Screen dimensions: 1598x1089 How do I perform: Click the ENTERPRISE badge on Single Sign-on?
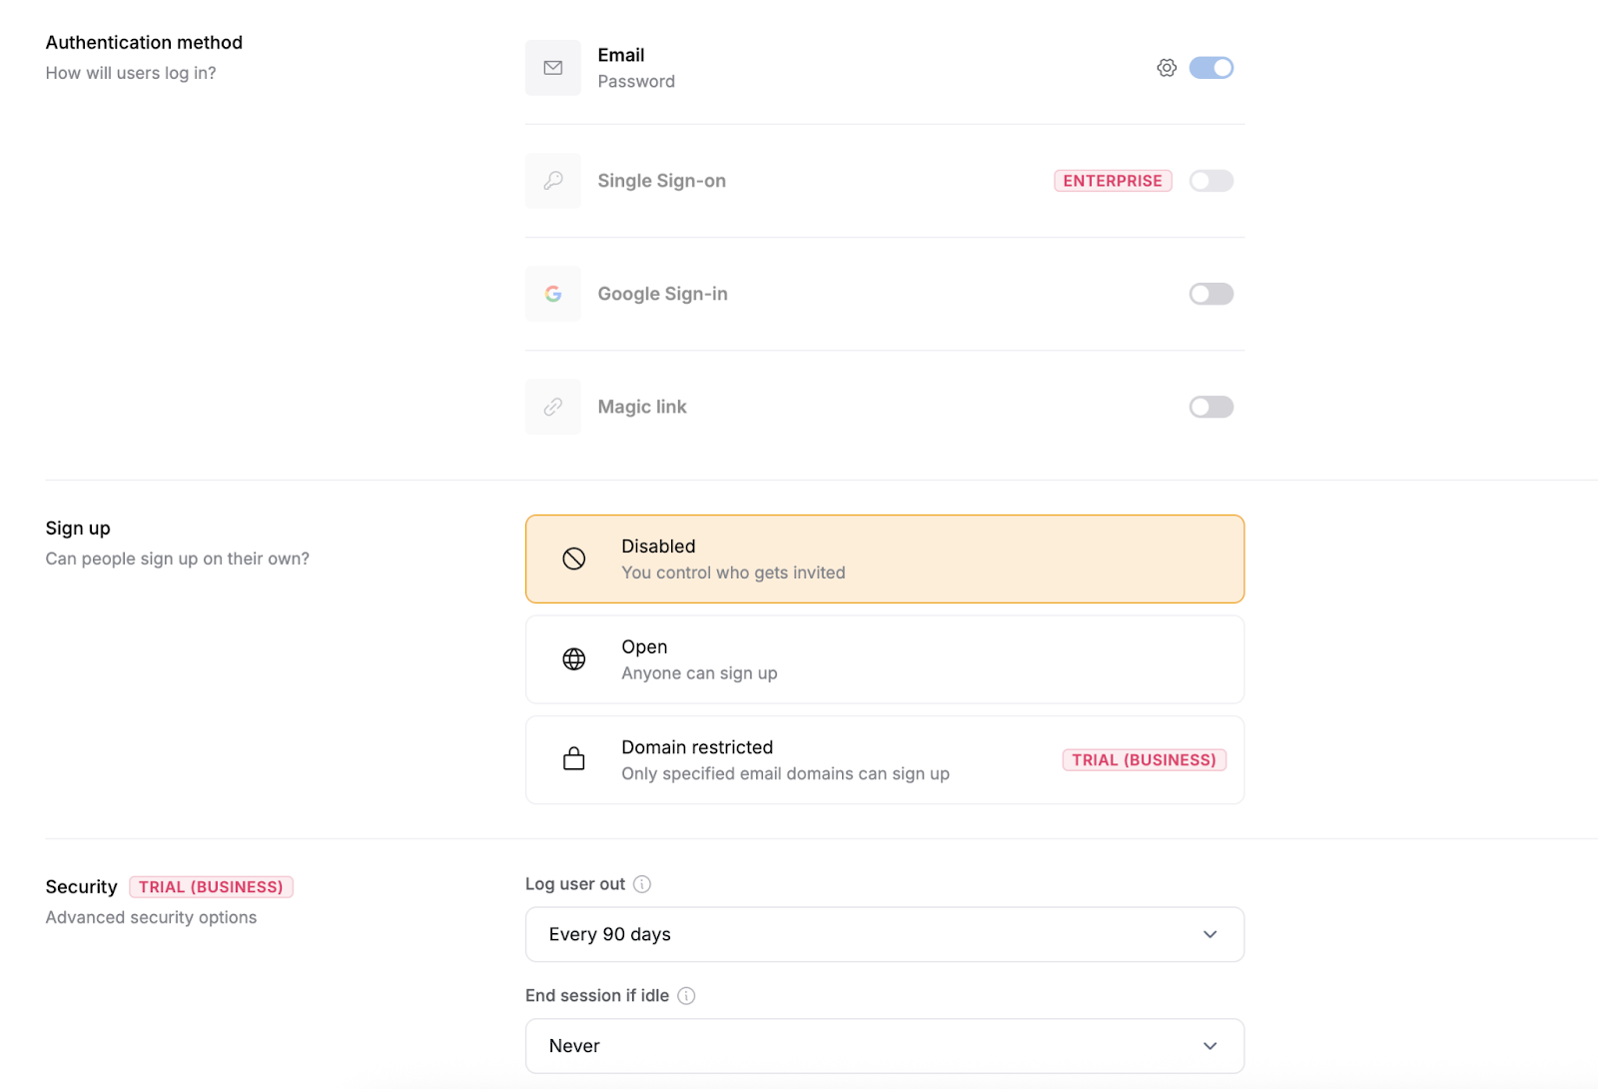click(1113, 181)
